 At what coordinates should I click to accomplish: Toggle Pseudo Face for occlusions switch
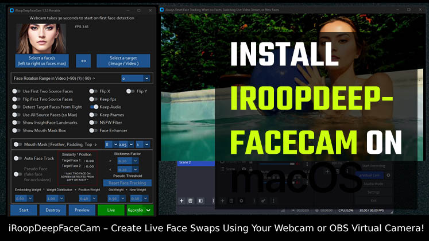18,174
